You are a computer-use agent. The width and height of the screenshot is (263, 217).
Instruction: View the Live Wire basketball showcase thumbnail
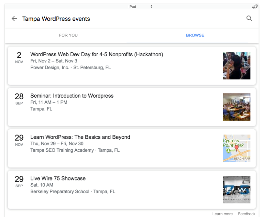point(236,190)
